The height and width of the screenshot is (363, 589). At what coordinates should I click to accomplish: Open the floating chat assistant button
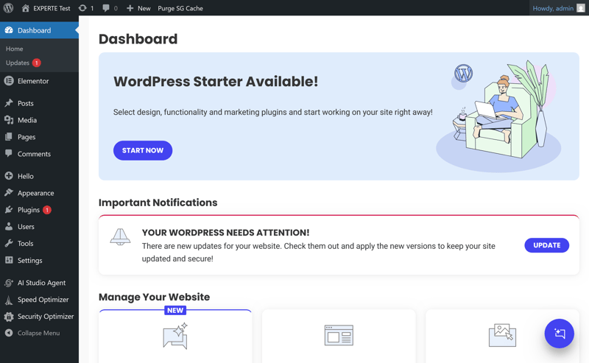560,334
